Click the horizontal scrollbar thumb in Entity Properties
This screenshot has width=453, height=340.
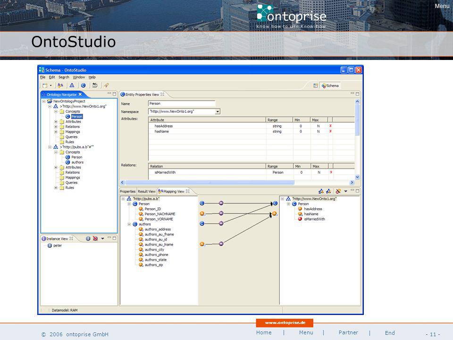coord(210,182)
